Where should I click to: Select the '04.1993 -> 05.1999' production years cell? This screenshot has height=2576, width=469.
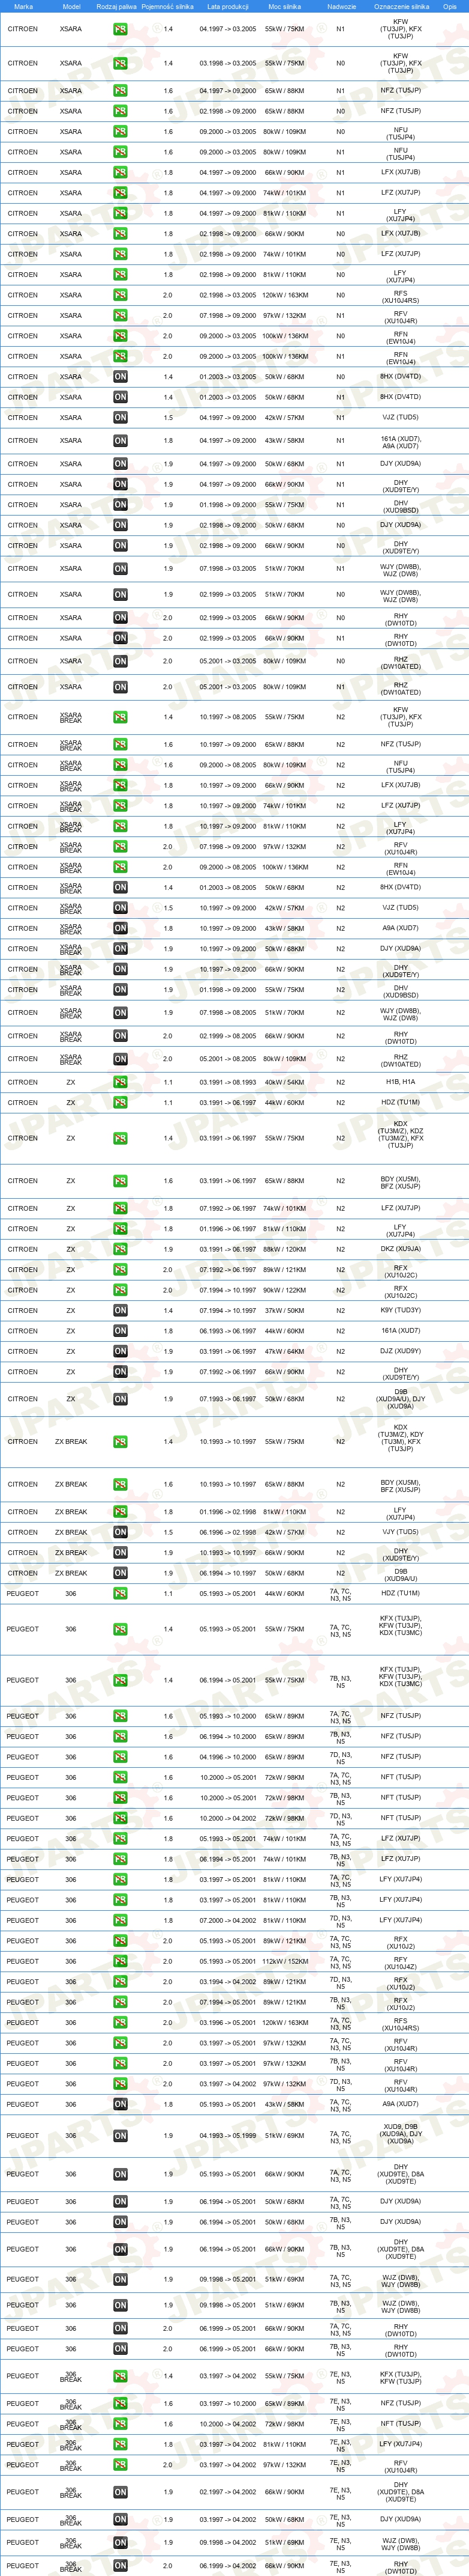[x=227, y=2135]
